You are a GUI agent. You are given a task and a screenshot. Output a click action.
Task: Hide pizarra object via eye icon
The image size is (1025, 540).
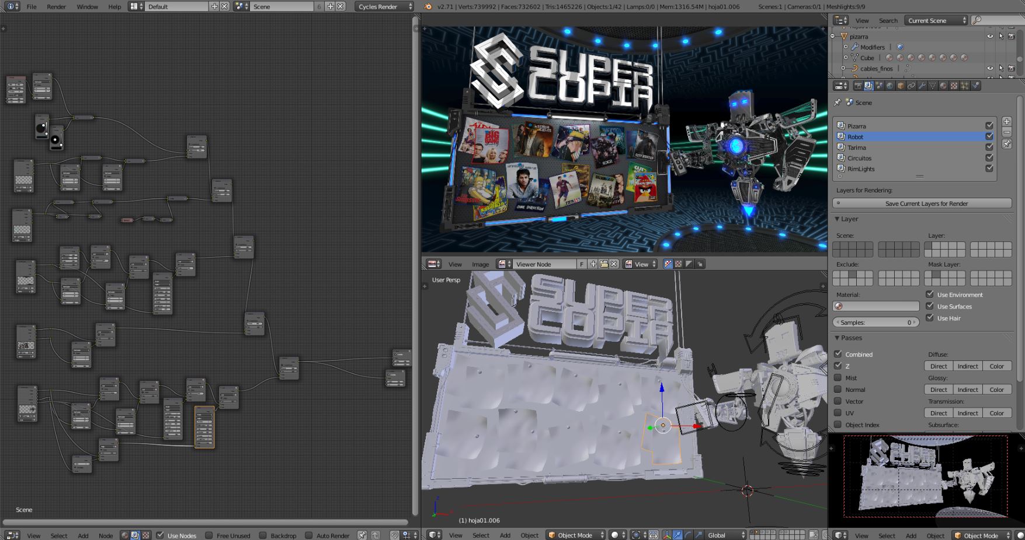pos(990,36)
